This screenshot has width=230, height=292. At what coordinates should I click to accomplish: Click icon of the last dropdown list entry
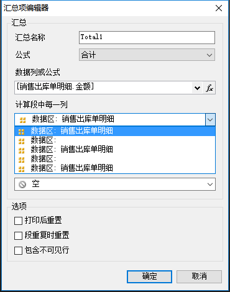click(21, 169)
